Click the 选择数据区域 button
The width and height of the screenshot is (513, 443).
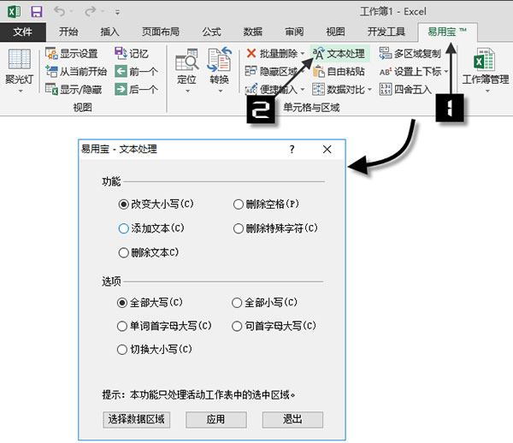click(134, 419)
